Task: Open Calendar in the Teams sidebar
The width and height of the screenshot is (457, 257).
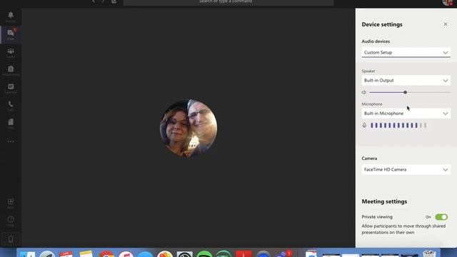Action: coord(11,89)
